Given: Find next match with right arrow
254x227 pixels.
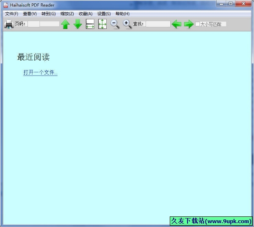Looking at the screenshot, I should click(189, 24).
